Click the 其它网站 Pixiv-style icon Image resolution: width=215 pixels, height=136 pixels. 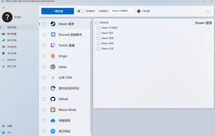pos(53,131)
